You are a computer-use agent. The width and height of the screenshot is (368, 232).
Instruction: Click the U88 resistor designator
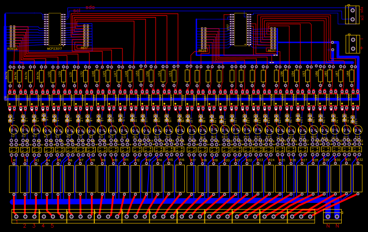pyautogui.click(x=348, y=74)
